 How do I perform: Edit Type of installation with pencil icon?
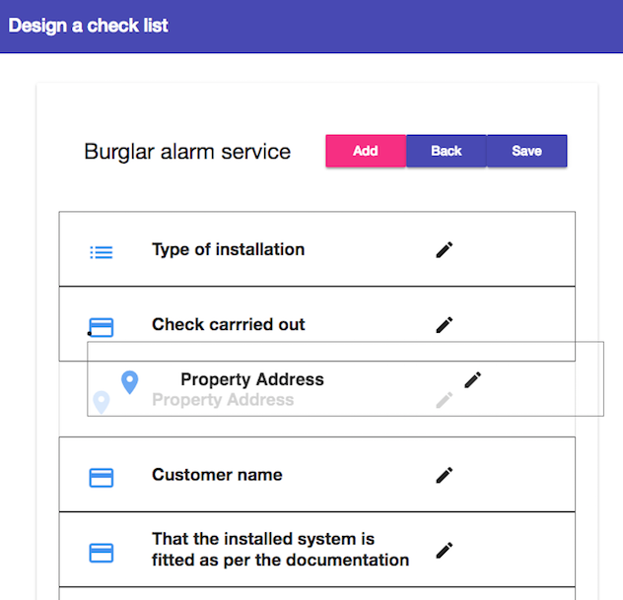[445, 250]
